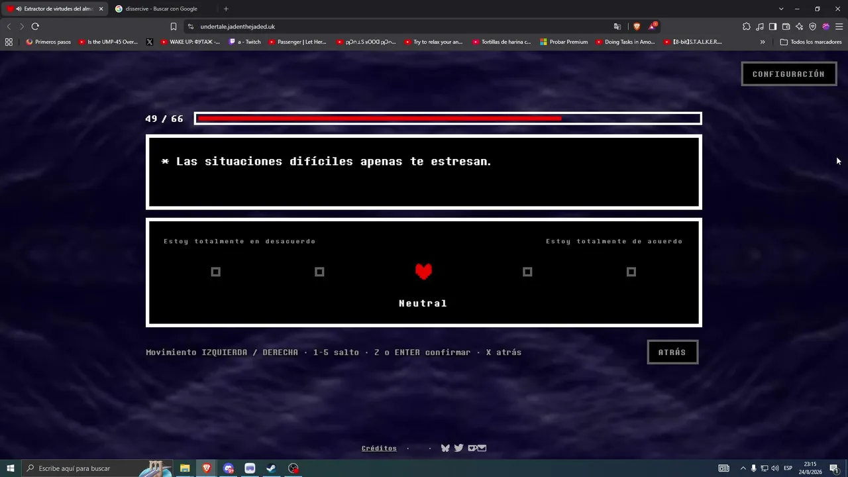Open 'Doing Tasks in Amo...' bookmark
The image size is (848, 477).
625,42
